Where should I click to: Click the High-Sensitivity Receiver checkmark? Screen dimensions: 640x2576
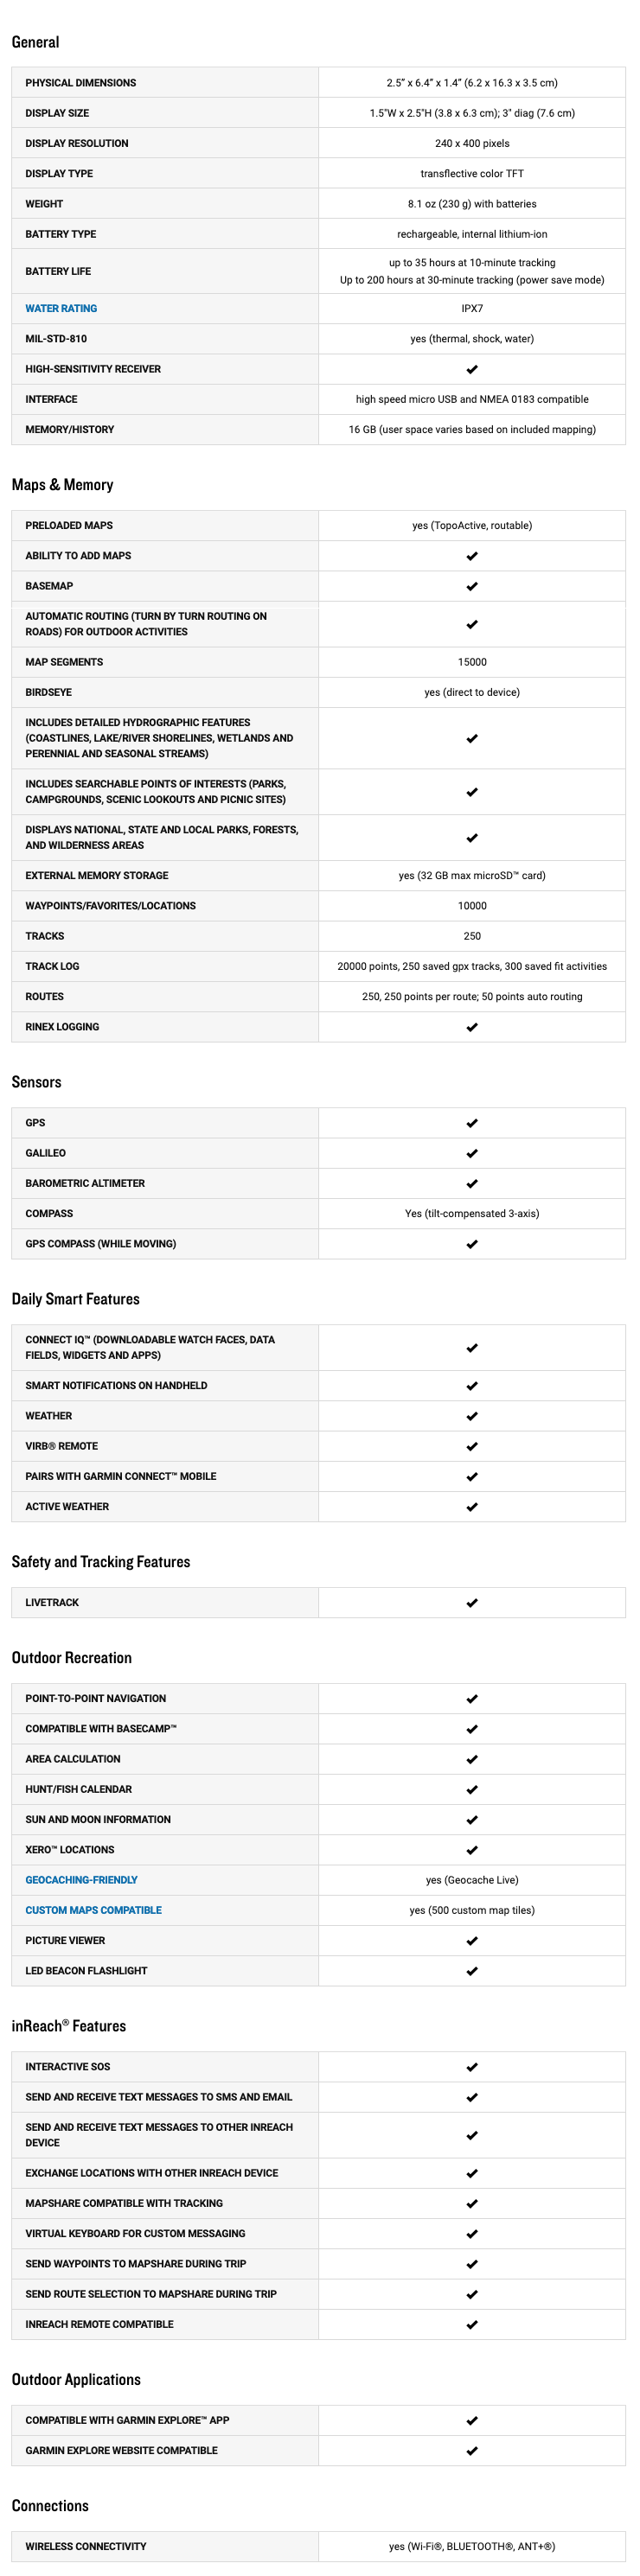(472, 369)
